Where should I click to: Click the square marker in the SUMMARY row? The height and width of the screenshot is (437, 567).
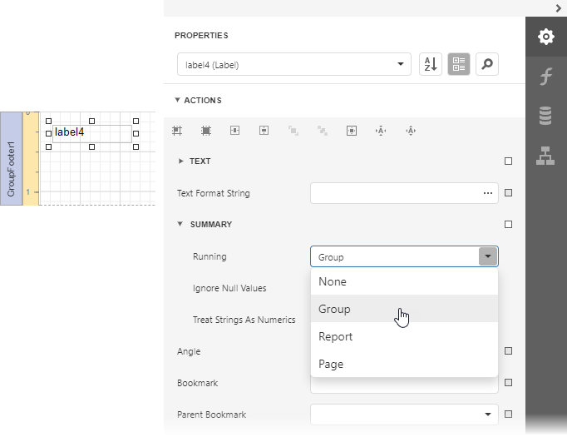(508, 224)
